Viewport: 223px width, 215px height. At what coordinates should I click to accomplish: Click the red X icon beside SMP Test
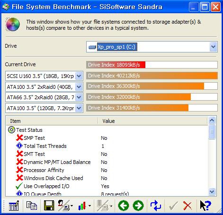19,138
